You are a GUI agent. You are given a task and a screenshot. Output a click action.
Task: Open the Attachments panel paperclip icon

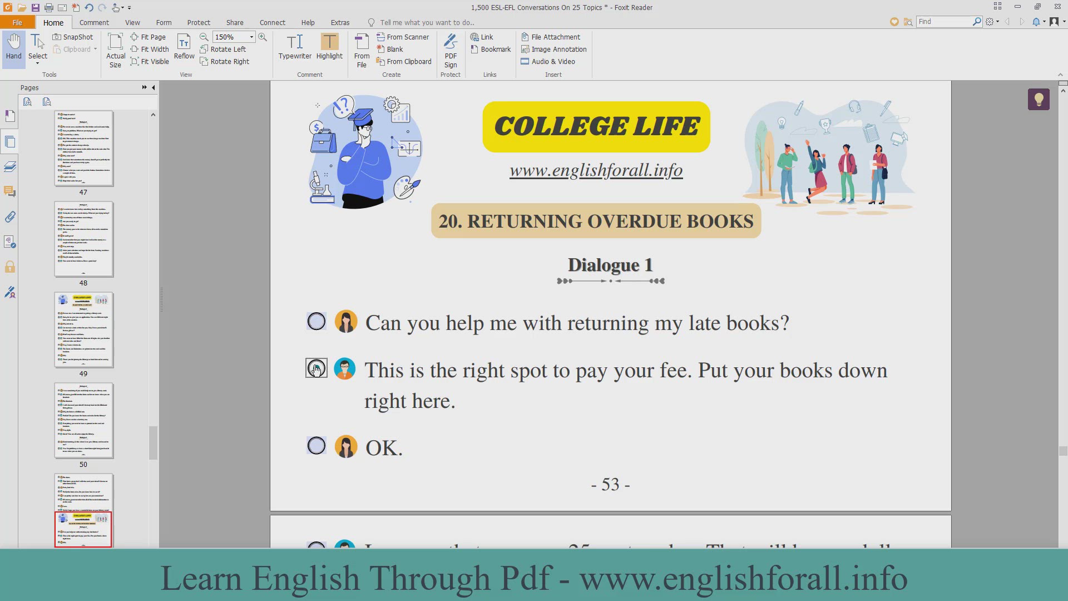[10, 217]
